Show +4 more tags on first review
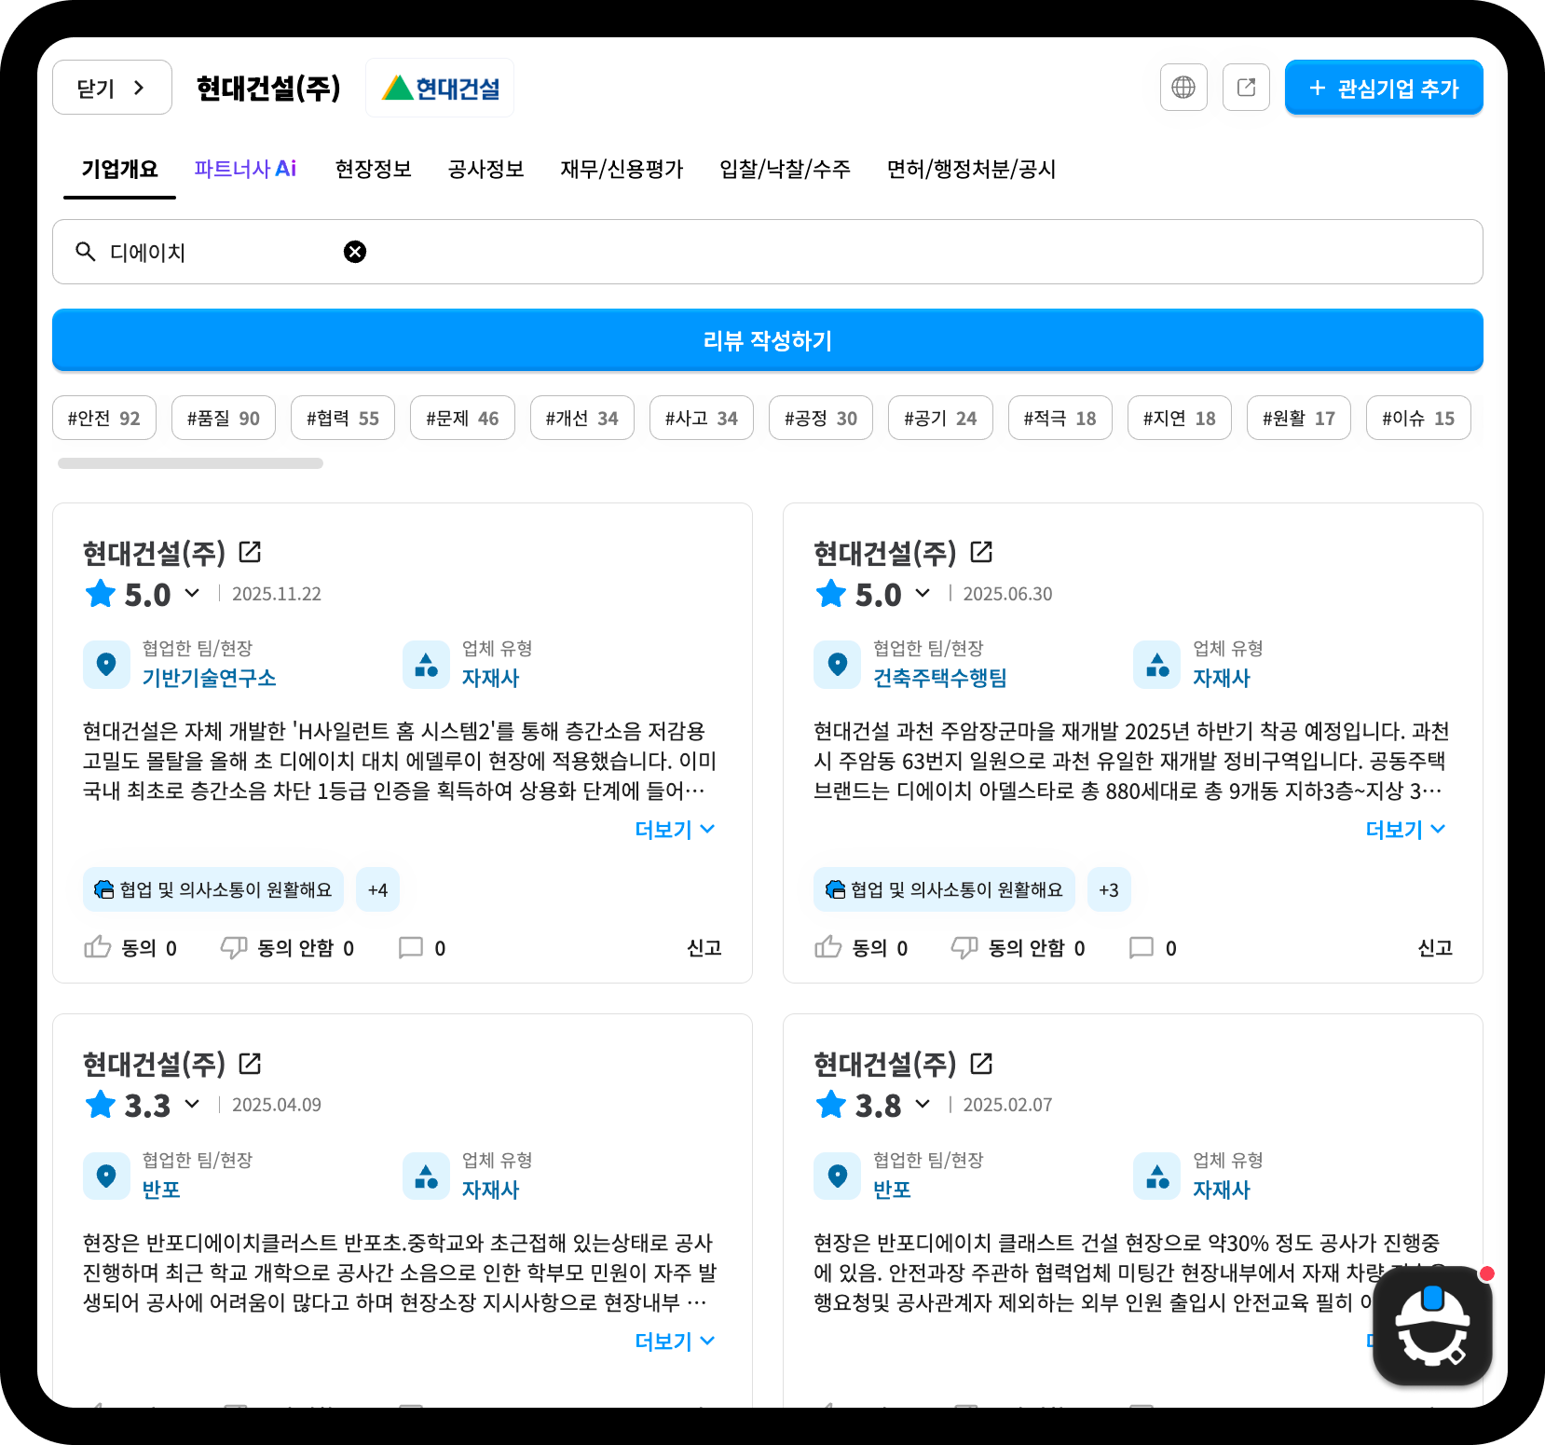1545x1445 pixels. coord(377,889)
